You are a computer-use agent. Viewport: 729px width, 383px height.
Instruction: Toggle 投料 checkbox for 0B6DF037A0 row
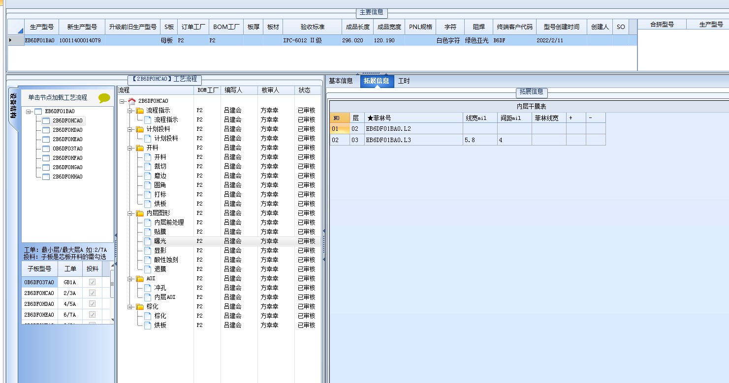(92, 282)
